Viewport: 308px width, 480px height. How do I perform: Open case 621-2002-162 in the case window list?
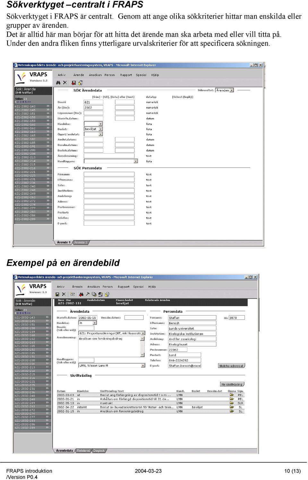(x=25, y=339)
